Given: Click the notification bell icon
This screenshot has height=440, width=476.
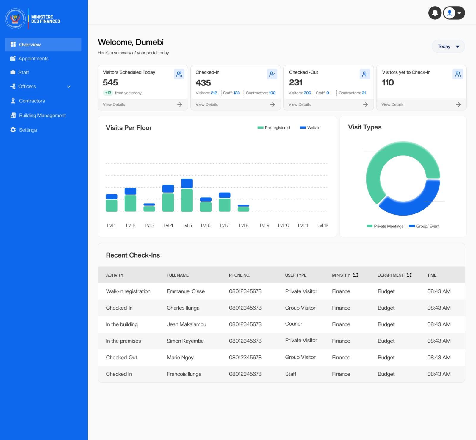Looking at the screenshot, I should (435, 13).
